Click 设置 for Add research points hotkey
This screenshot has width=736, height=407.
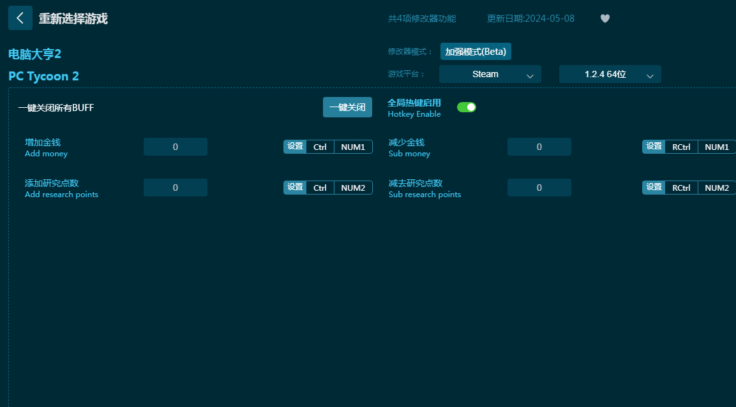(x=295, y=188)
